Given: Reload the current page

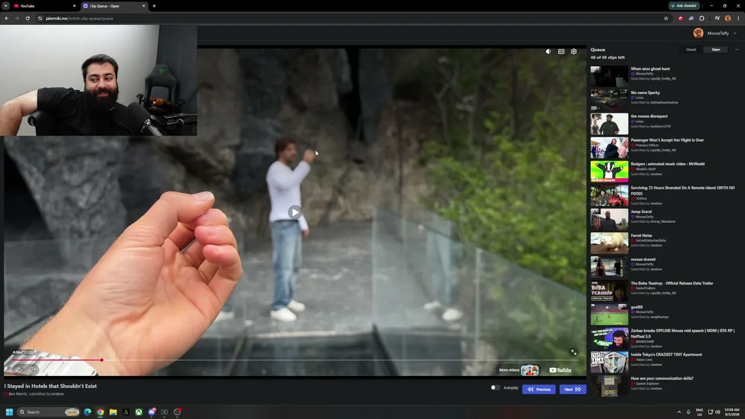Looking at the screenshot, I should tap(27, 18).
